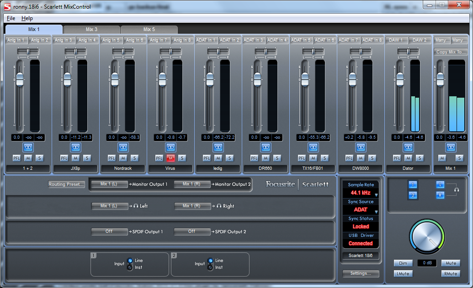The width and height of the screenshot is (473, 288).
Task: Enable PFL on the DW8000 channel
Action: (349, 158)
